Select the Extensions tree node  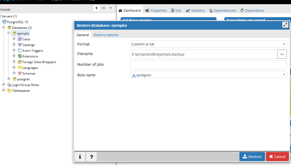click(30, 56)
